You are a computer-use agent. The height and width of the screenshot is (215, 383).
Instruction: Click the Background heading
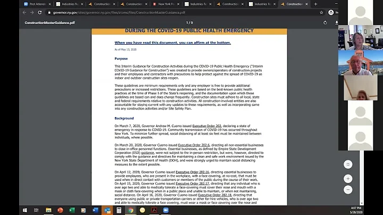124,118
